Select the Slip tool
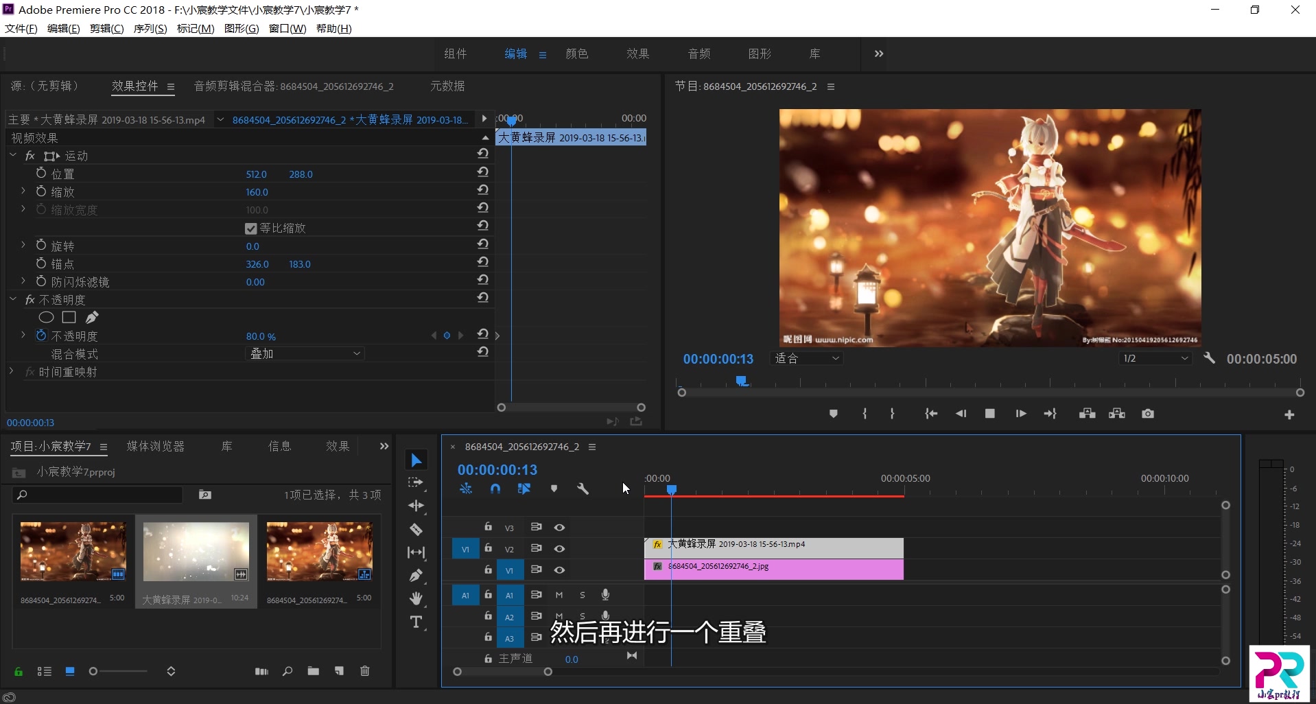The image size is (1316, 704). pyautogui.click(x=416, y=552)
